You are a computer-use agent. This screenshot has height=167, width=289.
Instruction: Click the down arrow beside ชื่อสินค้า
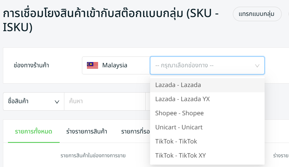click(x=57, y=102)
